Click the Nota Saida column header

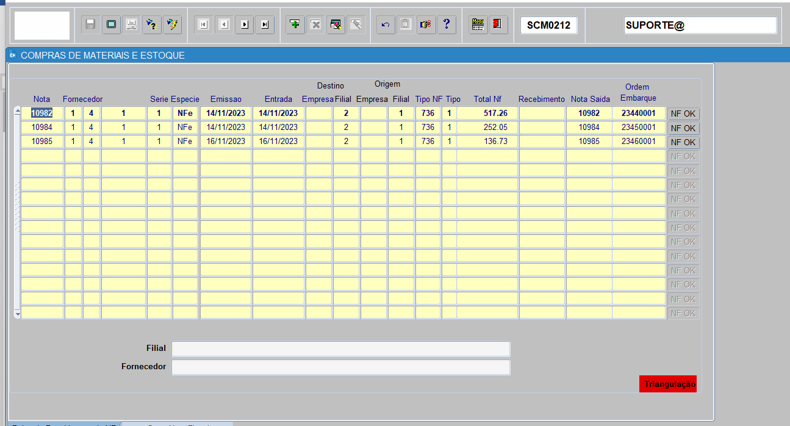(x=591, y=99)
